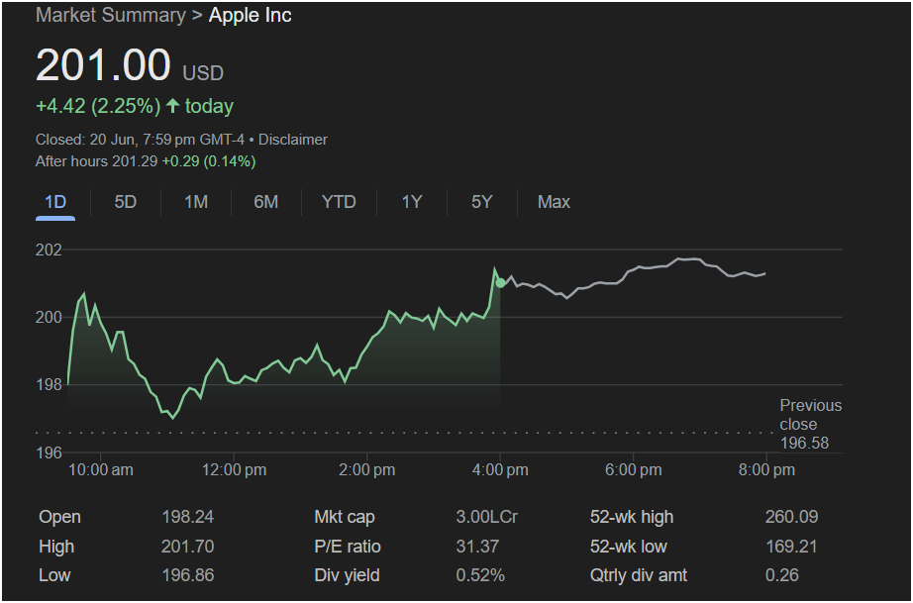Click the green up arrow beside today
Image resolution: width=913 pixels, height=603 pixels.
tap(172, 105)
